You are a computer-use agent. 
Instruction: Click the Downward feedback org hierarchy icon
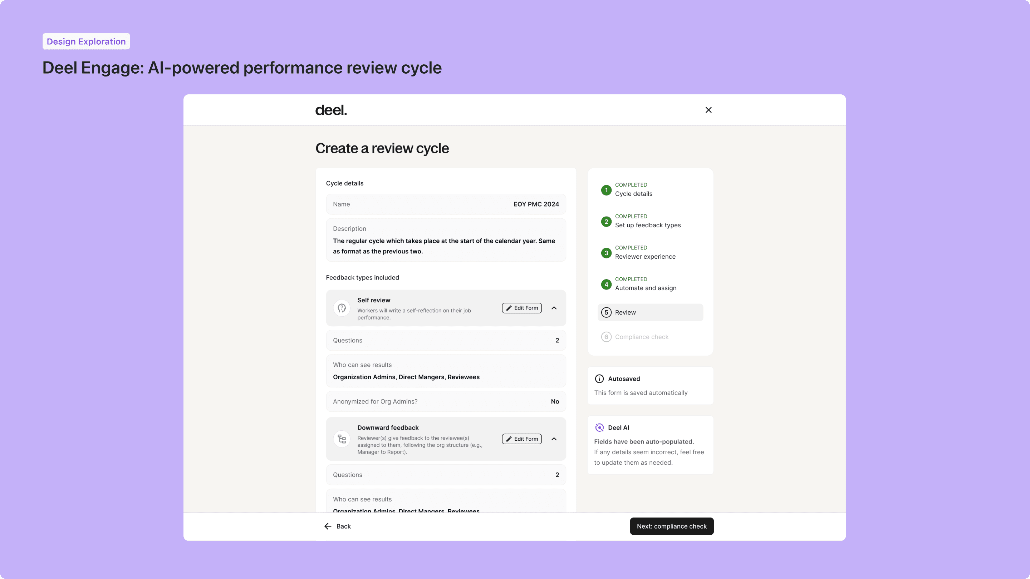pos(342,439)
